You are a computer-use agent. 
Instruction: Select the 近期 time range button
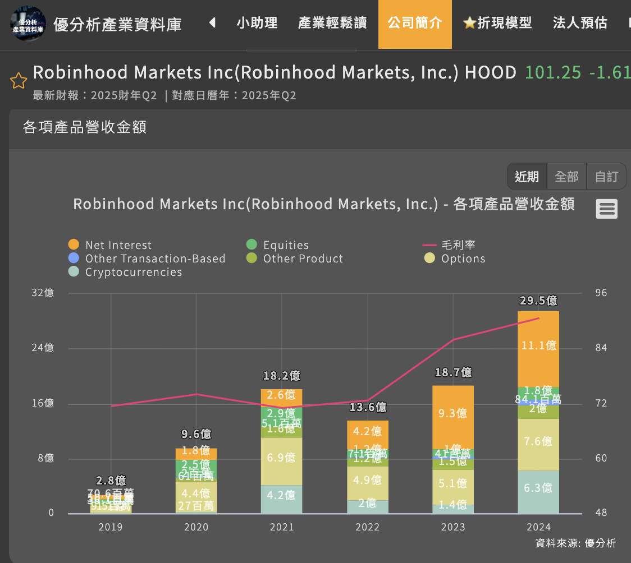click(527, 176)
